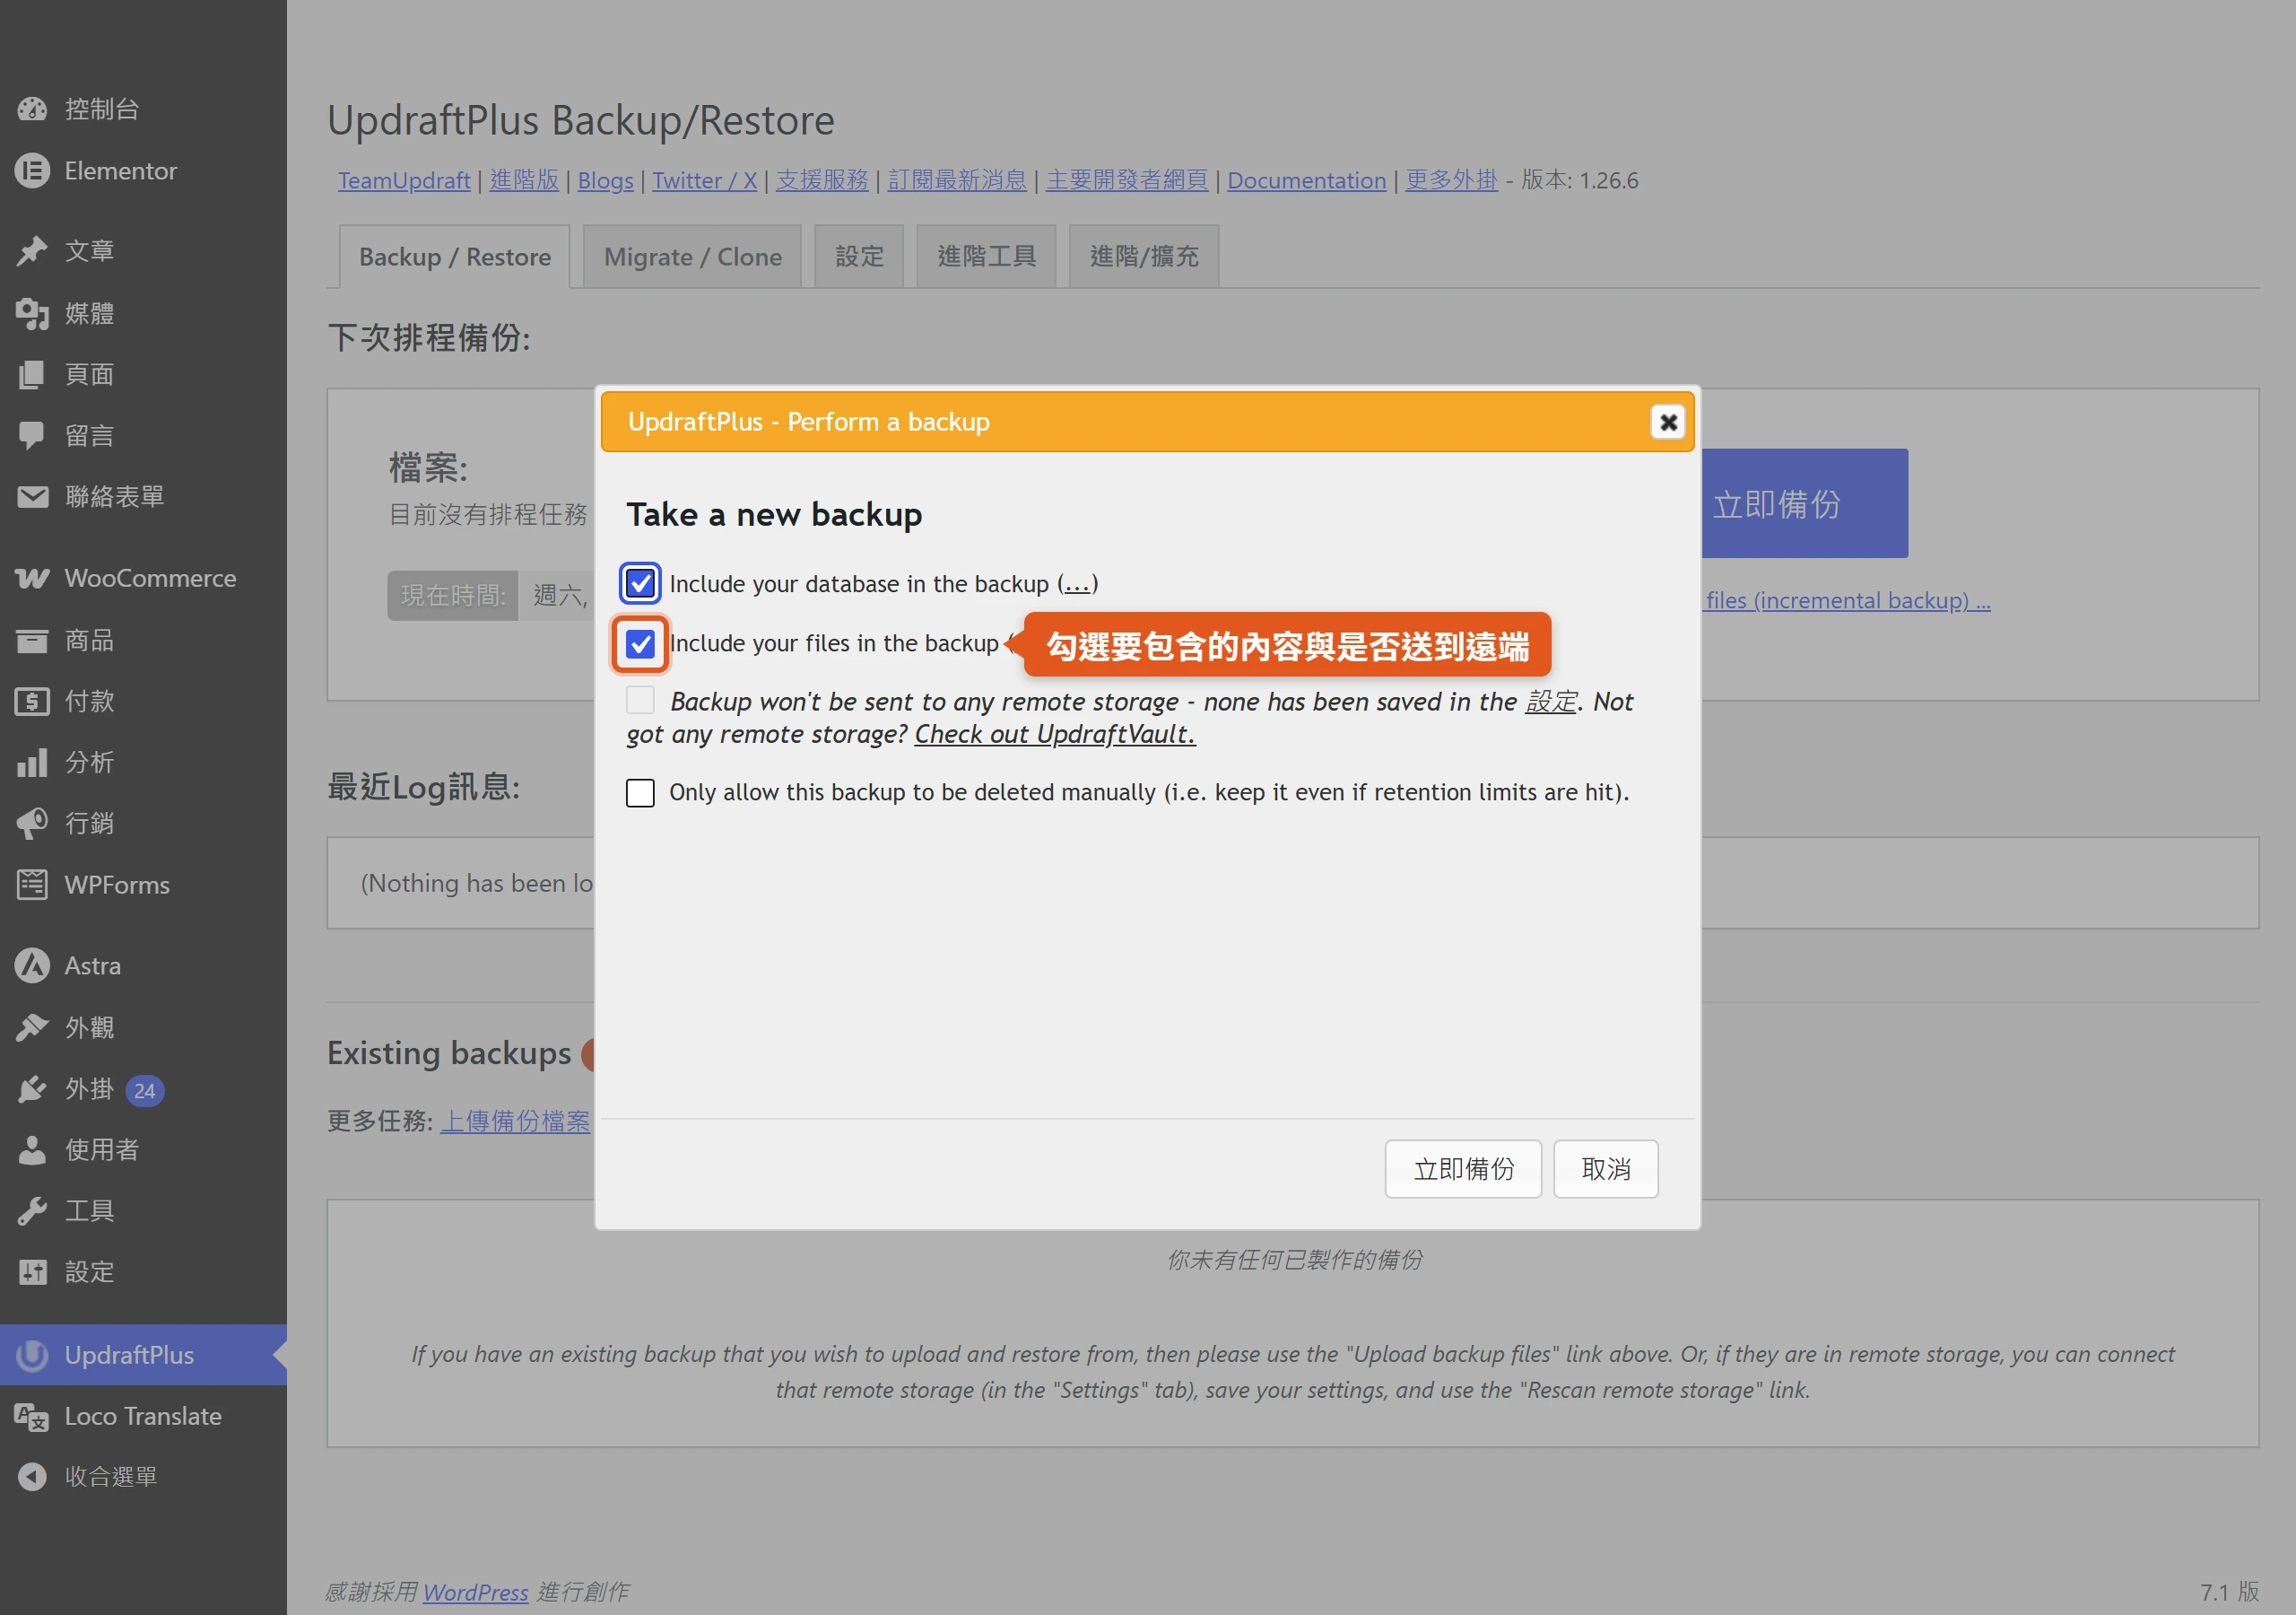Open the Migrate / Clone tab

tap(692, 258)
